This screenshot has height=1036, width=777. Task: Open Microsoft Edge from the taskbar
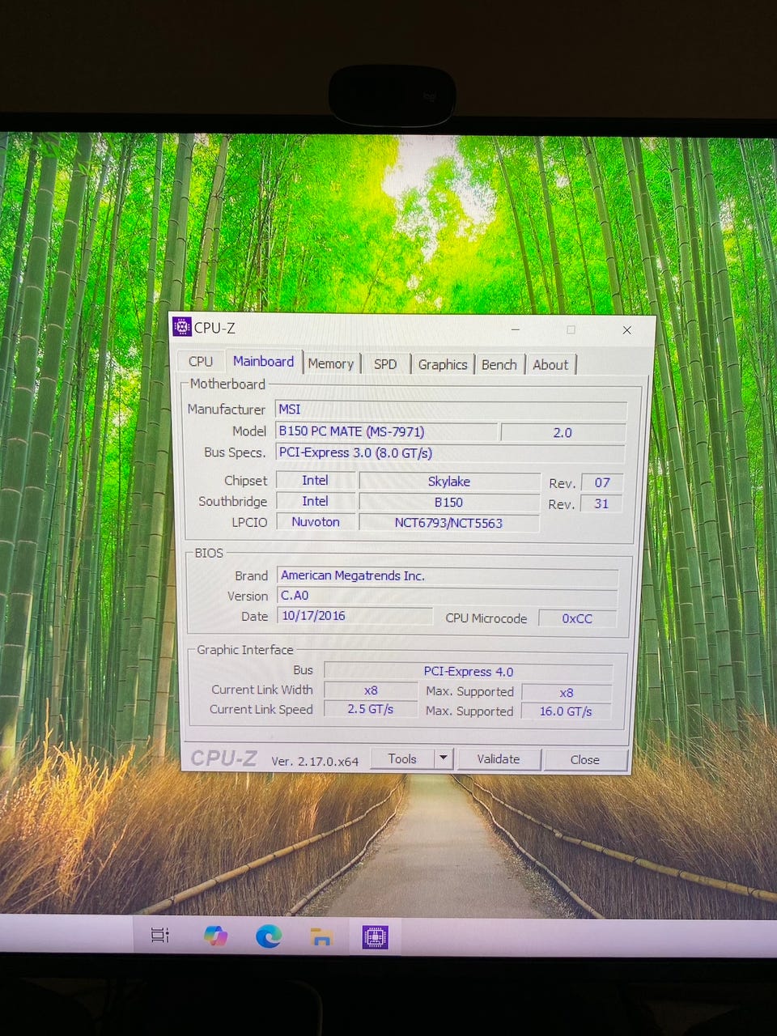[268, 936]
